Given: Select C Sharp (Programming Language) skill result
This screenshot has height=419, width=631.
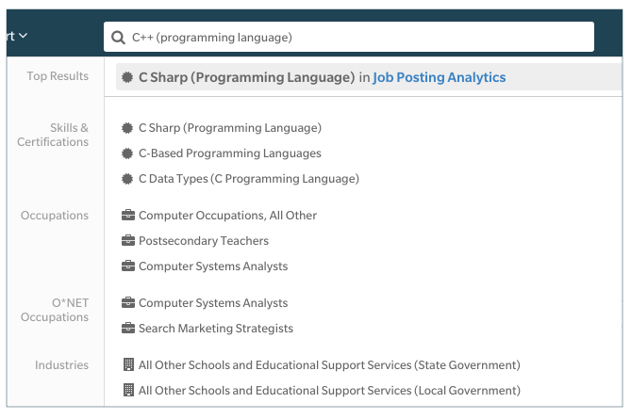Looking at the screenshot, I should pyautogui.click(x=230, y=128).
